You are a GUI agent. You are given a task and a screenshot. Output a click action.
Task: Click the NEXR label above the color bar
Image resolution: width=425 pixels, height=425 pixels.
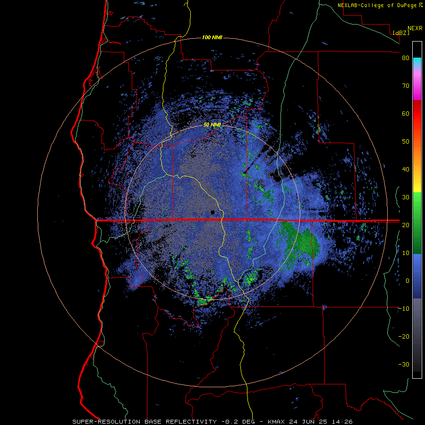(x=415, y=28)
